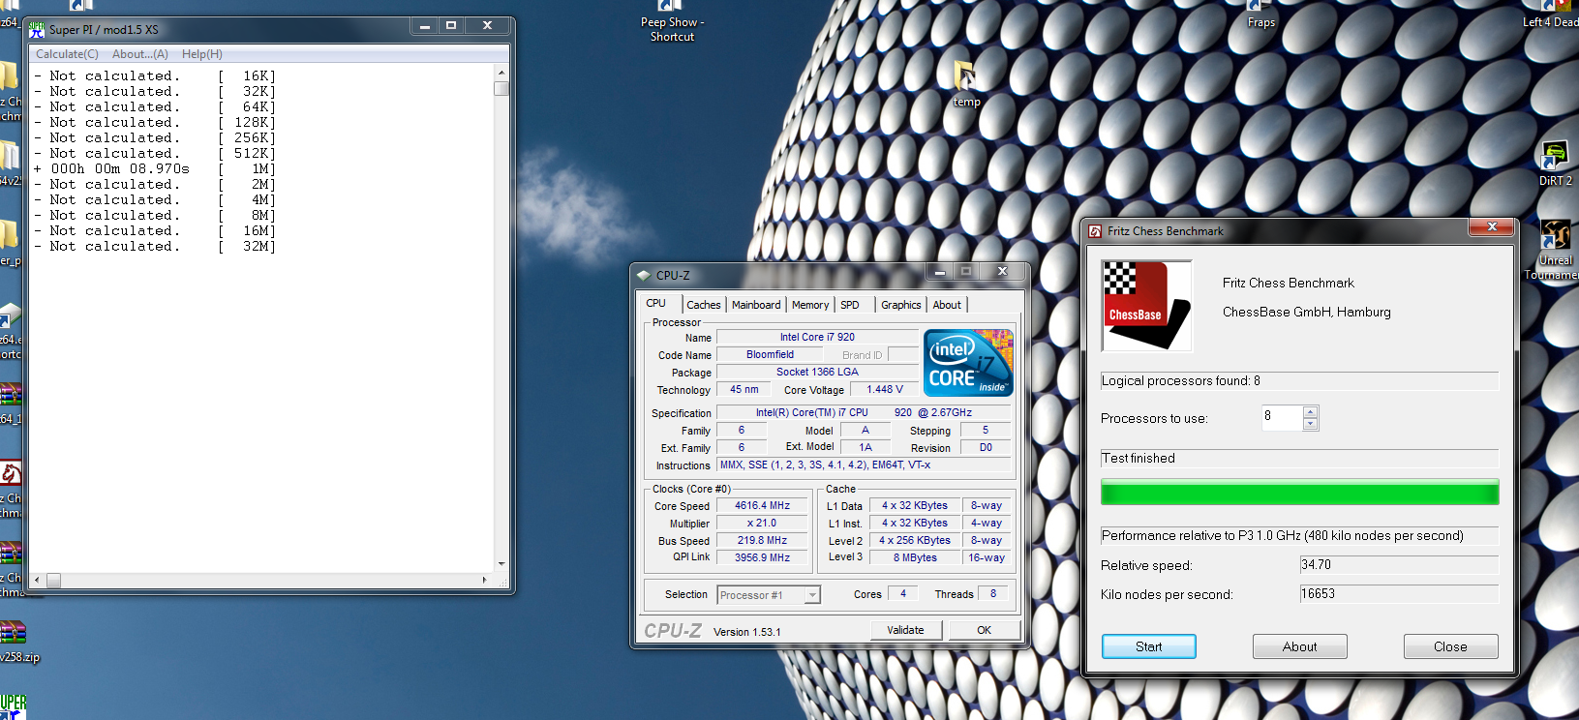
Task: Click Super PI vertical scrollbar down arrow
Action: pos(501,564)
